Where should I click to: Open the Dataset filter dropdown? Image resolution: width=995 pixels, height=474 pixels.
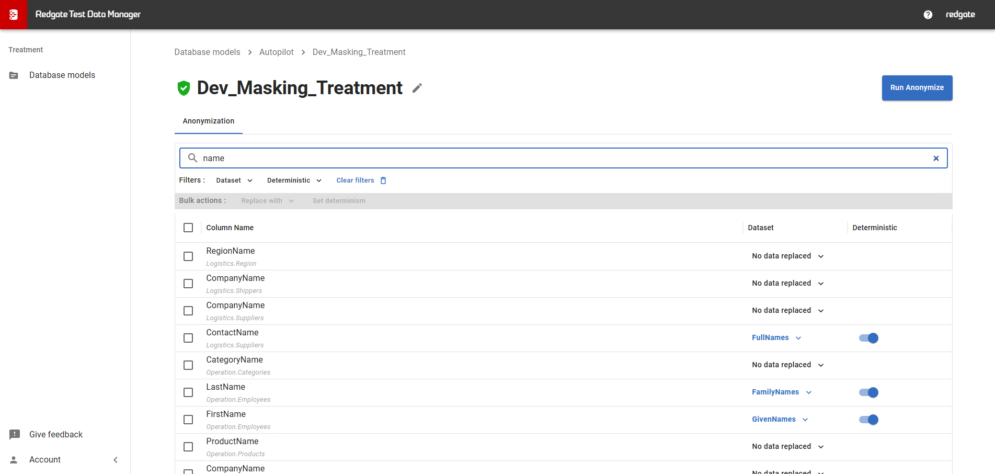pyautogui.click(x=234, y=180)
